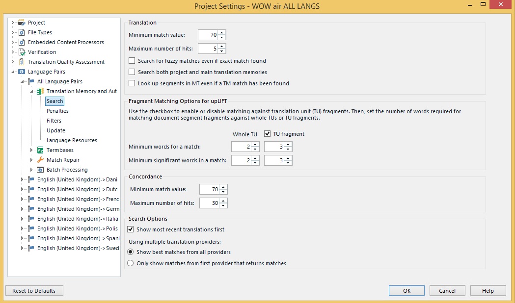
Task: Collapse the Language Pairs tree node
Action: click(13, 72)
